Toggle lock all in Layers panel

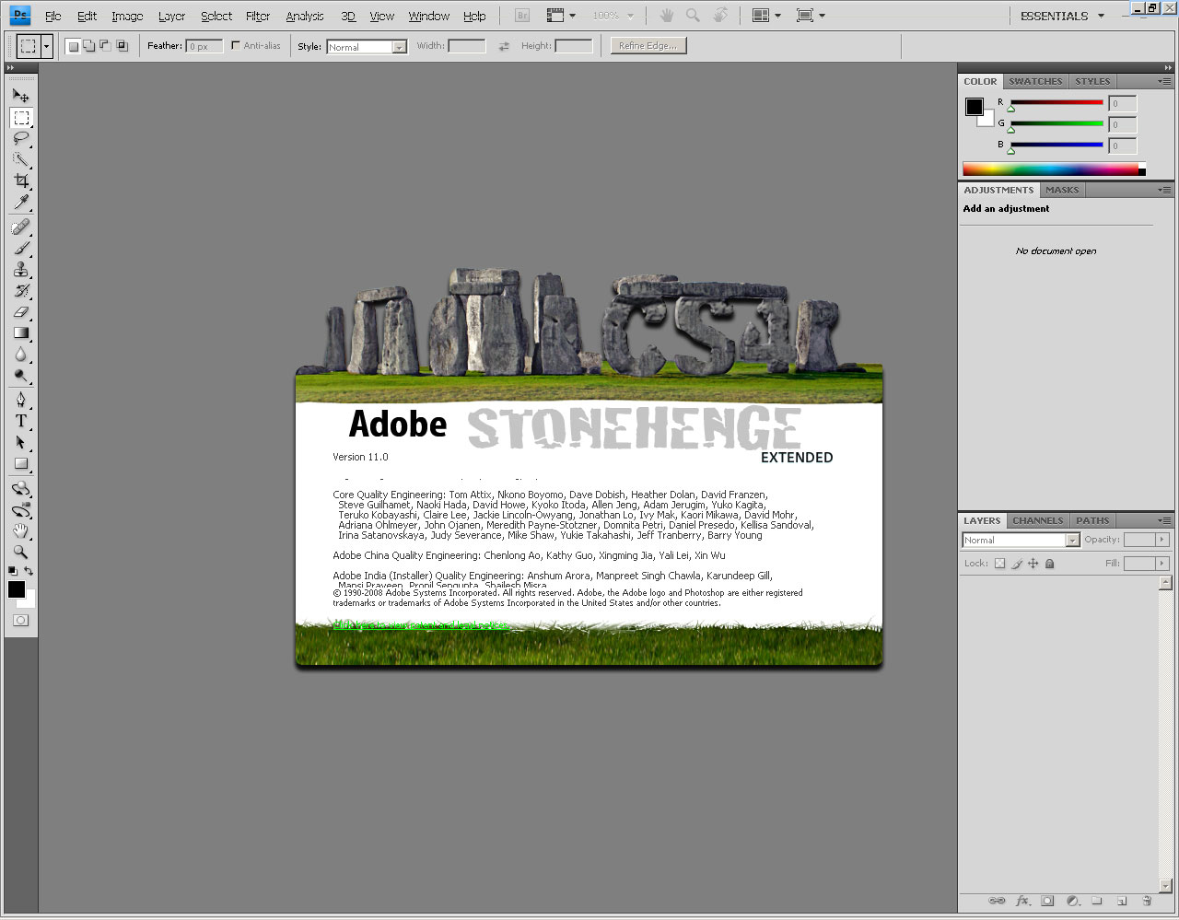(1049, 564)
